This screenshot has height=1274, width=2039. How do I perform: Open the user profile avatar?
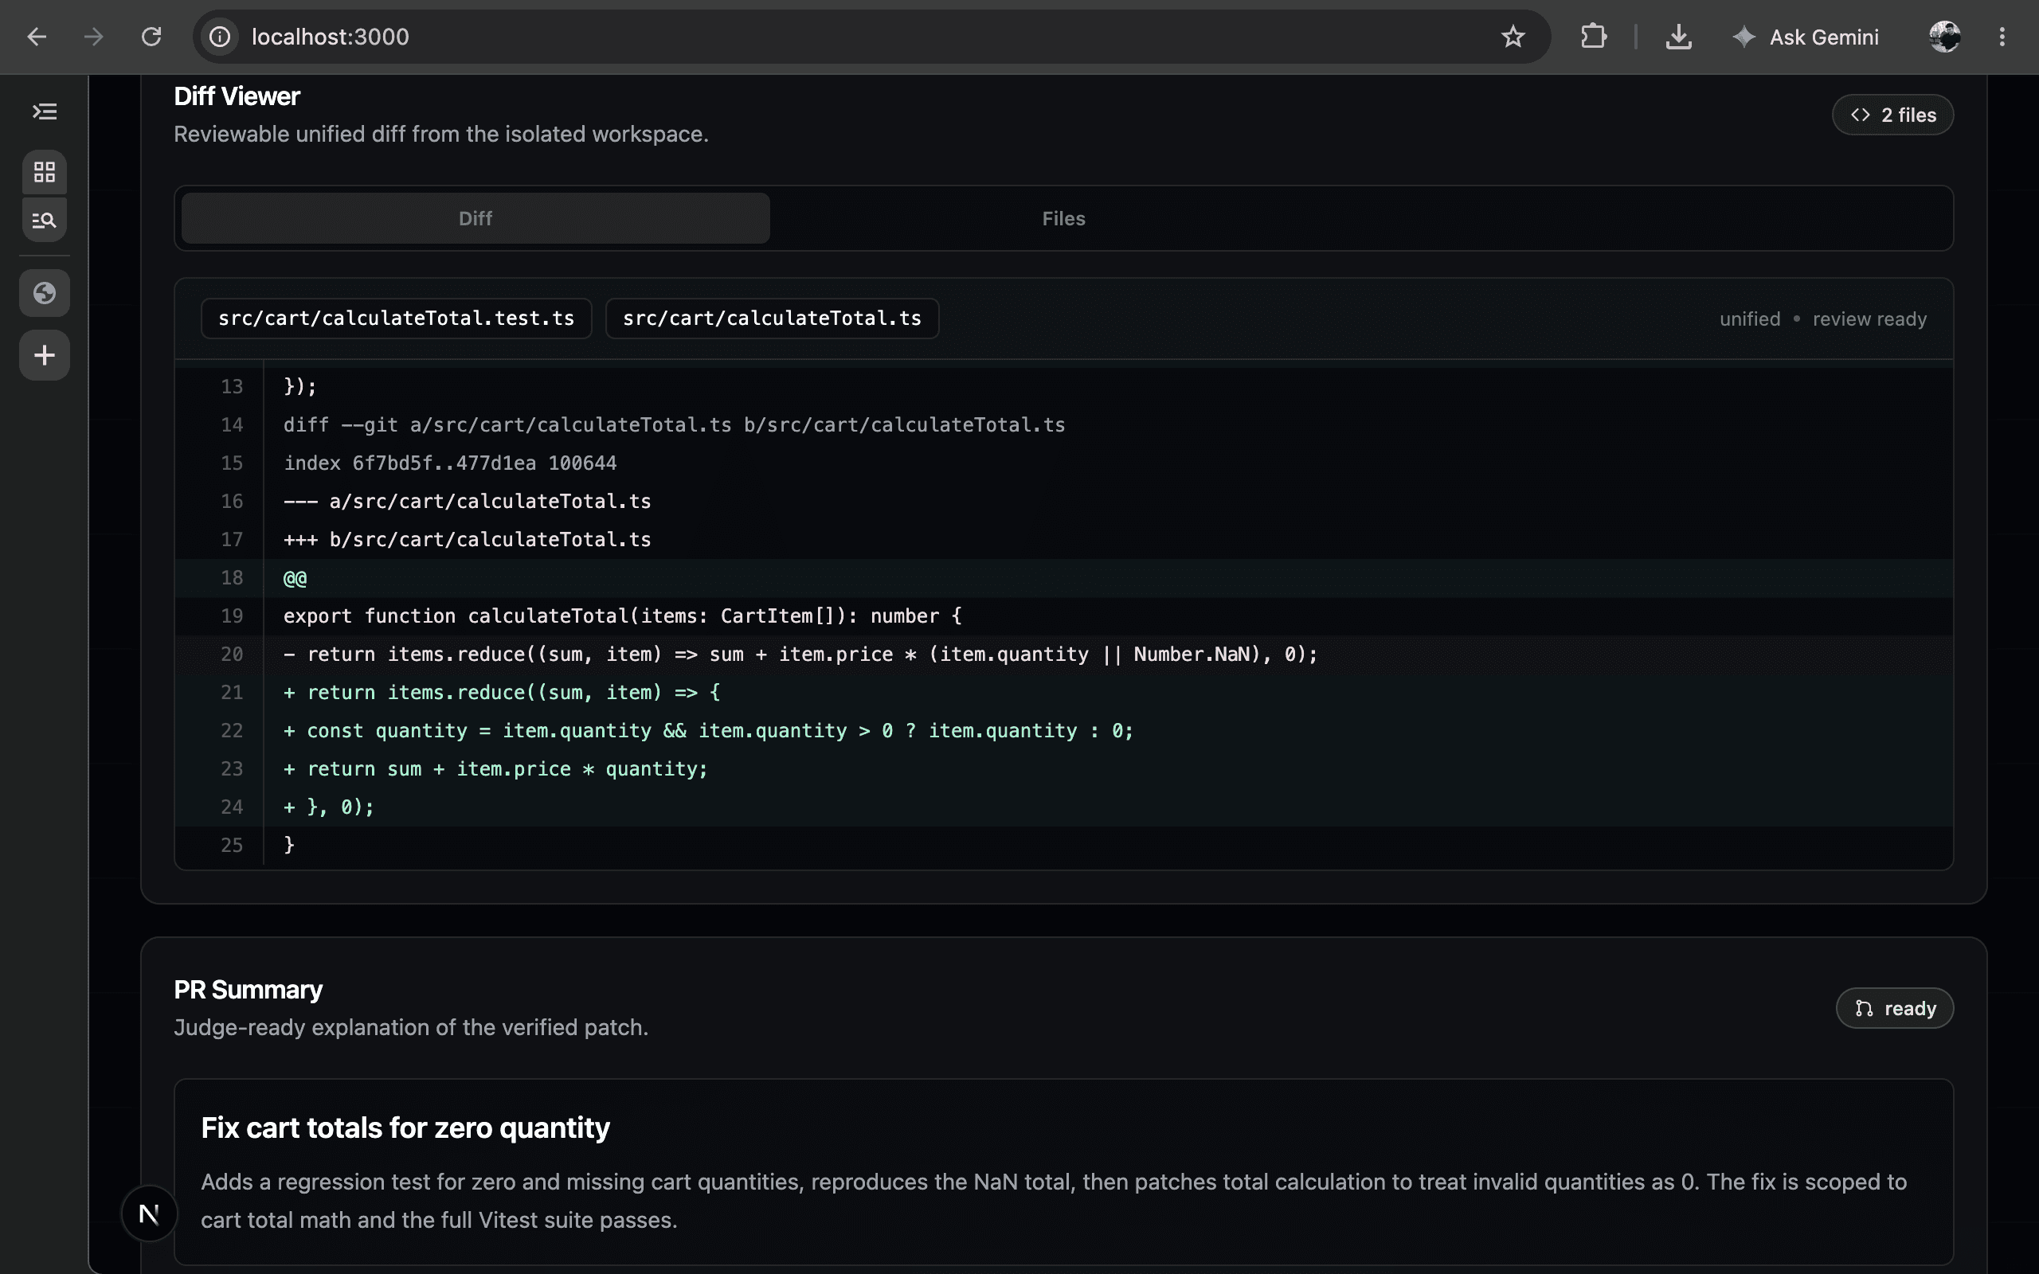click(x=1945, y=37)
